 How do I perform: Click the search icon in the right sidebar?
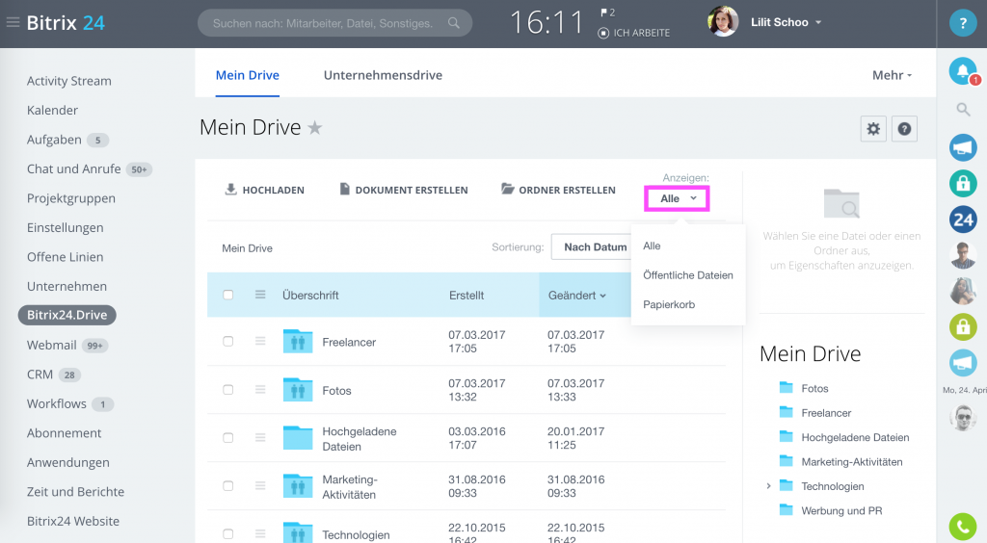pyautogui.click(x=963, y=110)
